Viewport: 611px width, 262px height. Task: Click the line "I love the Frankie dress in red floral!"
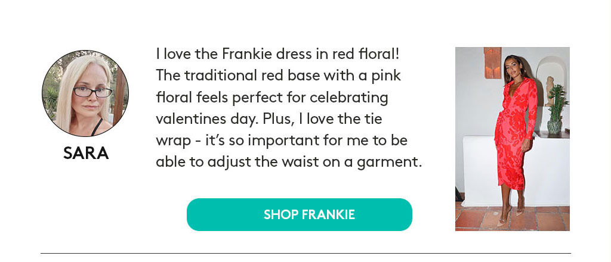click(278, 54)
